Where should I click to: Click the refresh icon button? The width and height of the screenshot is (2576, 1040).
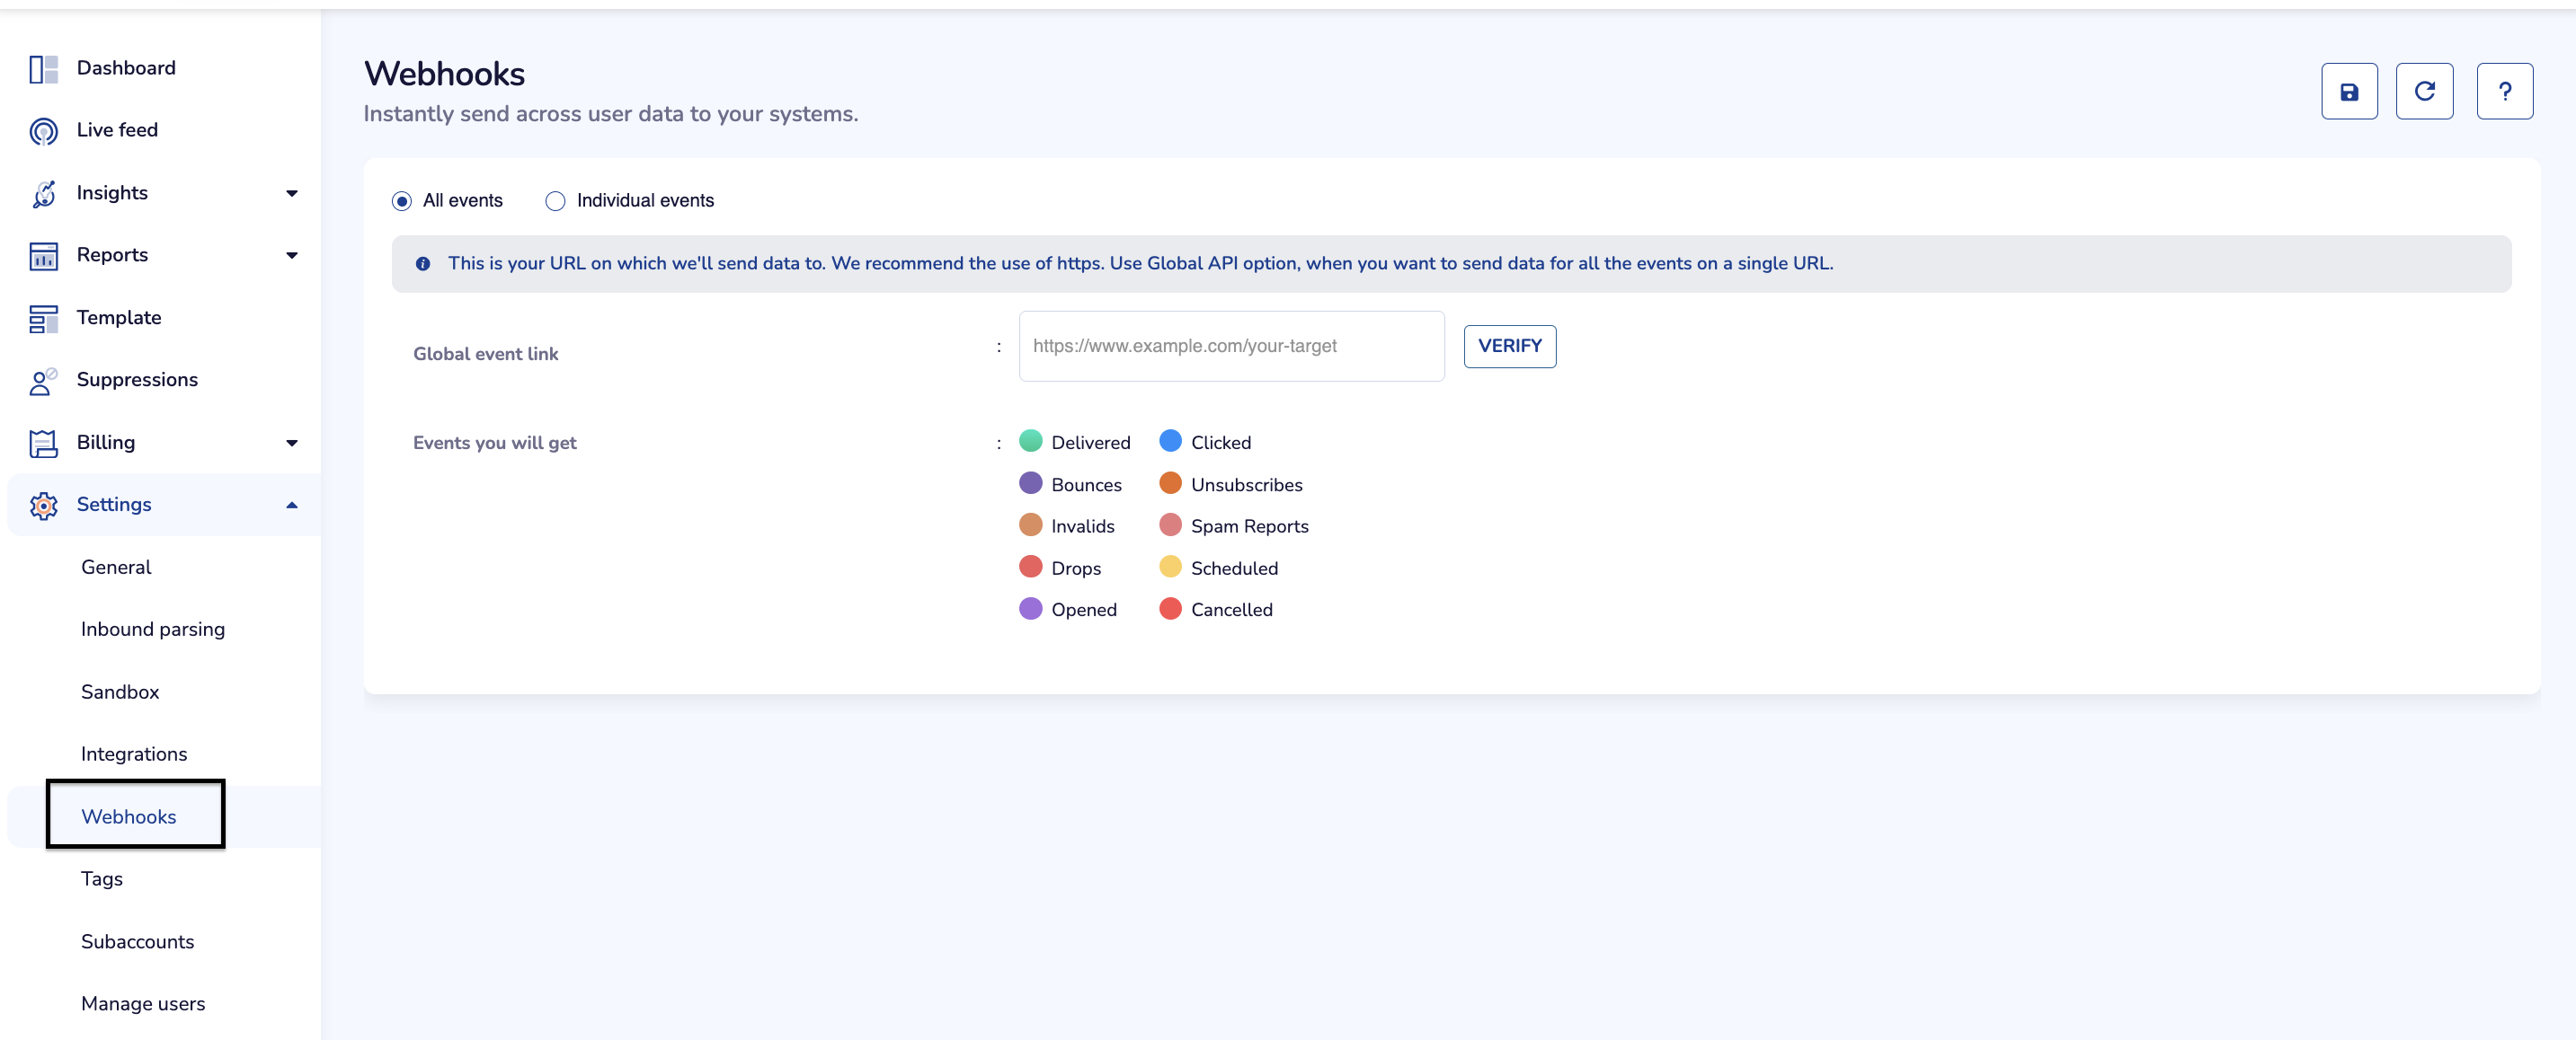pyautogui.click(x=2423, y=92)
